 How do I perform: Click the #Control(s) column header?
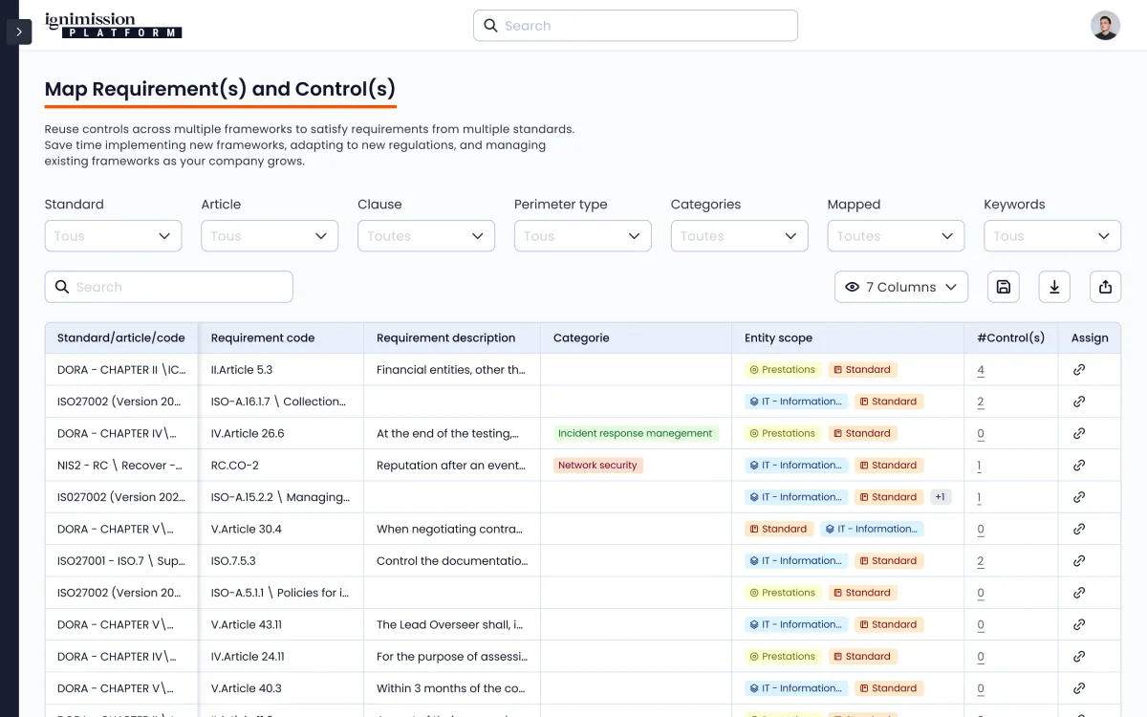(x=1010, y=337)
